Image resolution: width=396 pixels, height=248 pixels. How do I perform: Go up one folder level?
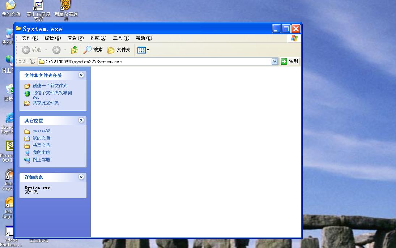tap(74, 50)
